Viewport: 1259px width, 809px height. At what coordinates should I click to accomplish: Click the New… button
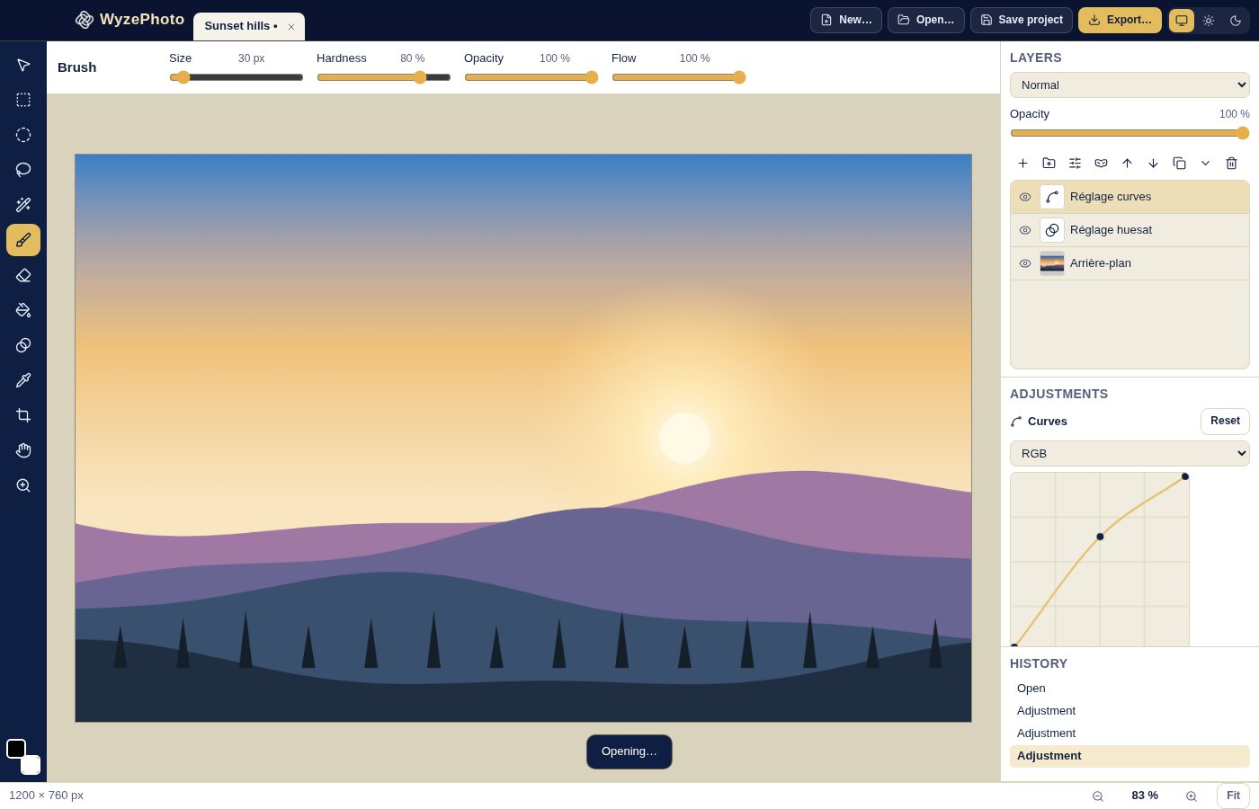846,20
